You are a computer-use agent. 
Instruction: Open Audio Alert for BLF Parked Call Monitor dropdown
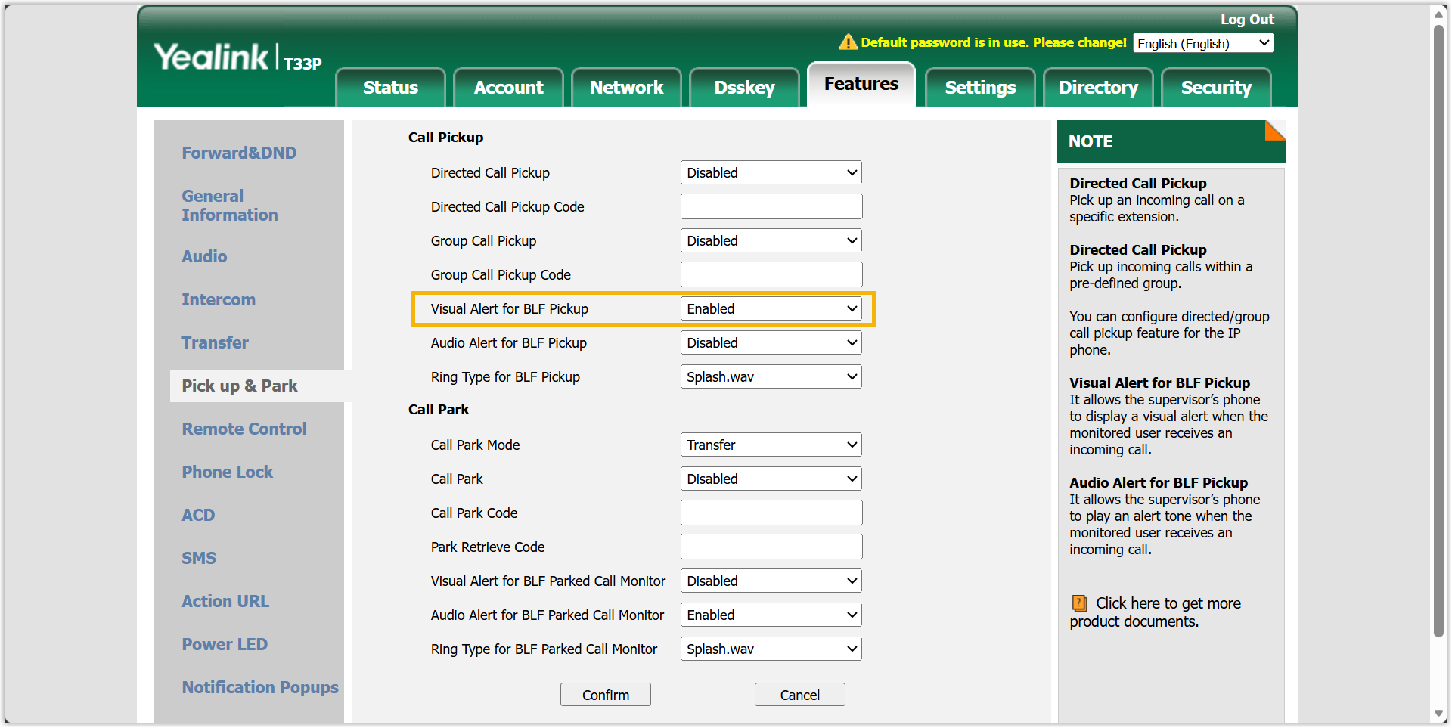(x=771, y=615)
